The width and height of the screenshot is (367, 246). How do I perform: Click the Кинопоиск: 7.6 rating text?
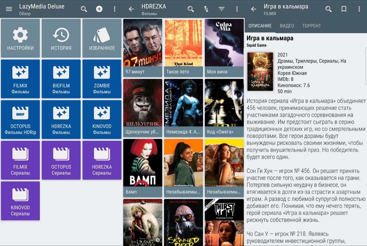click(x=294, y=85)
